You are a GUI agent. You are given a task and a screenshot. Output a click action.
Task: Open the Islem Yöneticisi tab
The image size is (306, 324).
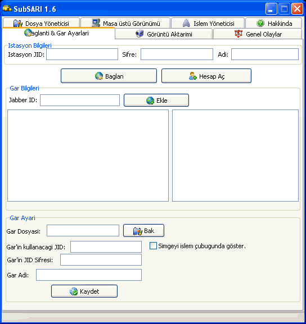click(x=208, y=23)
